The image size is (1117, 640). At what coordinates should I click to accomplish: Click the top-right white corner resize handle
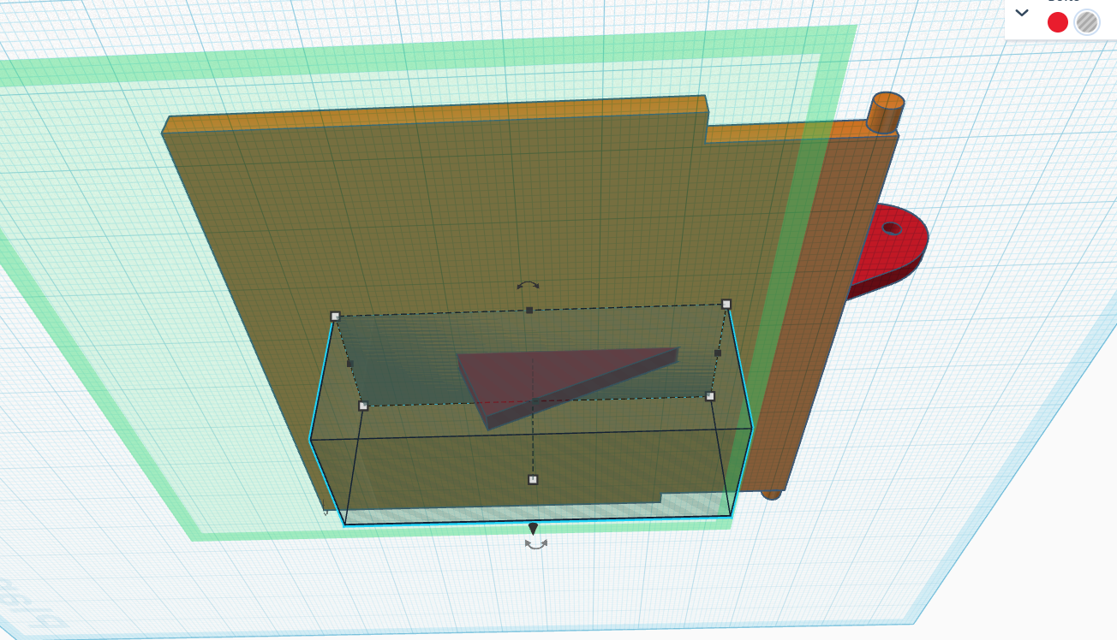pos(726,304)
